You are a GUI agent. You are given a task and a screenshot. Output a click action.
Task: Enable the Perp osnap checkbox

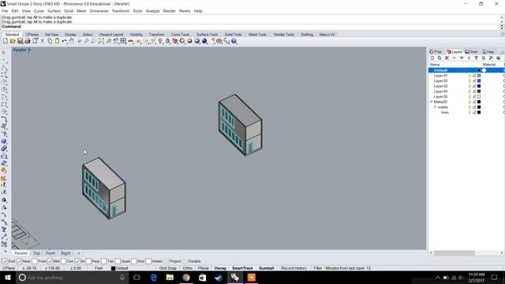pyautogui.click(x=88, y=261)
